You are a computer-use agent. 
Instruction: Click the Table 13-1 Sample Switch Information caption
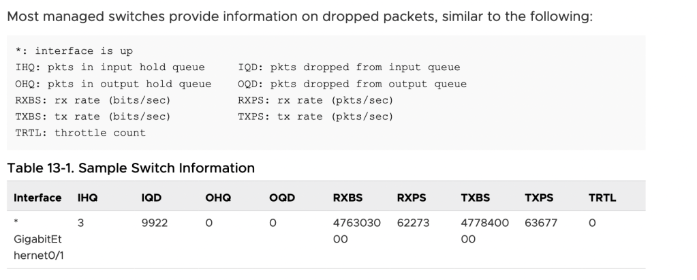tap(131, 168)
